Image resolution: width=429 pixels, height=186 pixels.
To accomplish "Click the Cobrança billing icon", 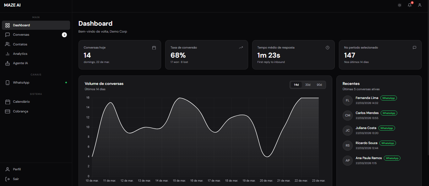I will pyautogui.click(x=8, y=111).
